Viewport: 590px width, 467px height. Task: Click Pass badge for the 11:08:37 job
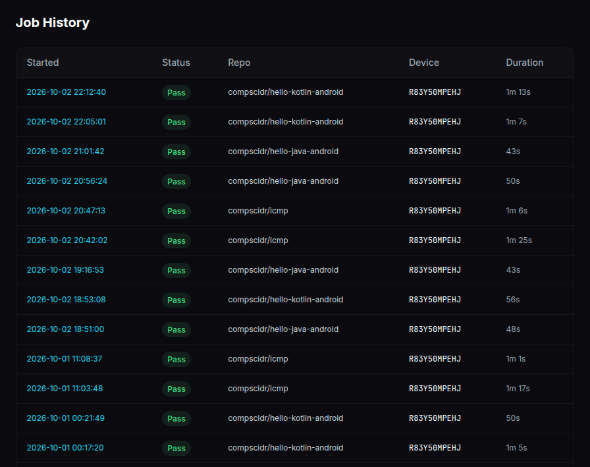[176, 360]
